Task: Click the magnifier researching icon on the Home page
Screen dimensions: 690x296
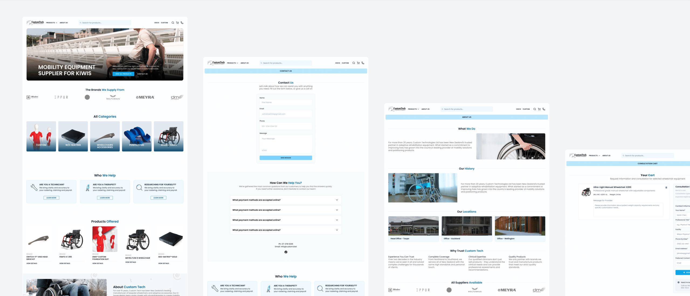Action: (x=139, y=188)
